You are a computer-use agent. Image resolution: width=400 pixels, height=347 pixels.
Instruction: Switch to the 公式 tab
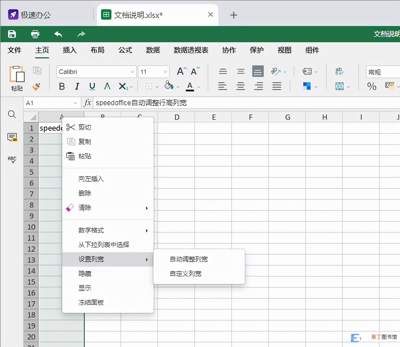[125, 50]
